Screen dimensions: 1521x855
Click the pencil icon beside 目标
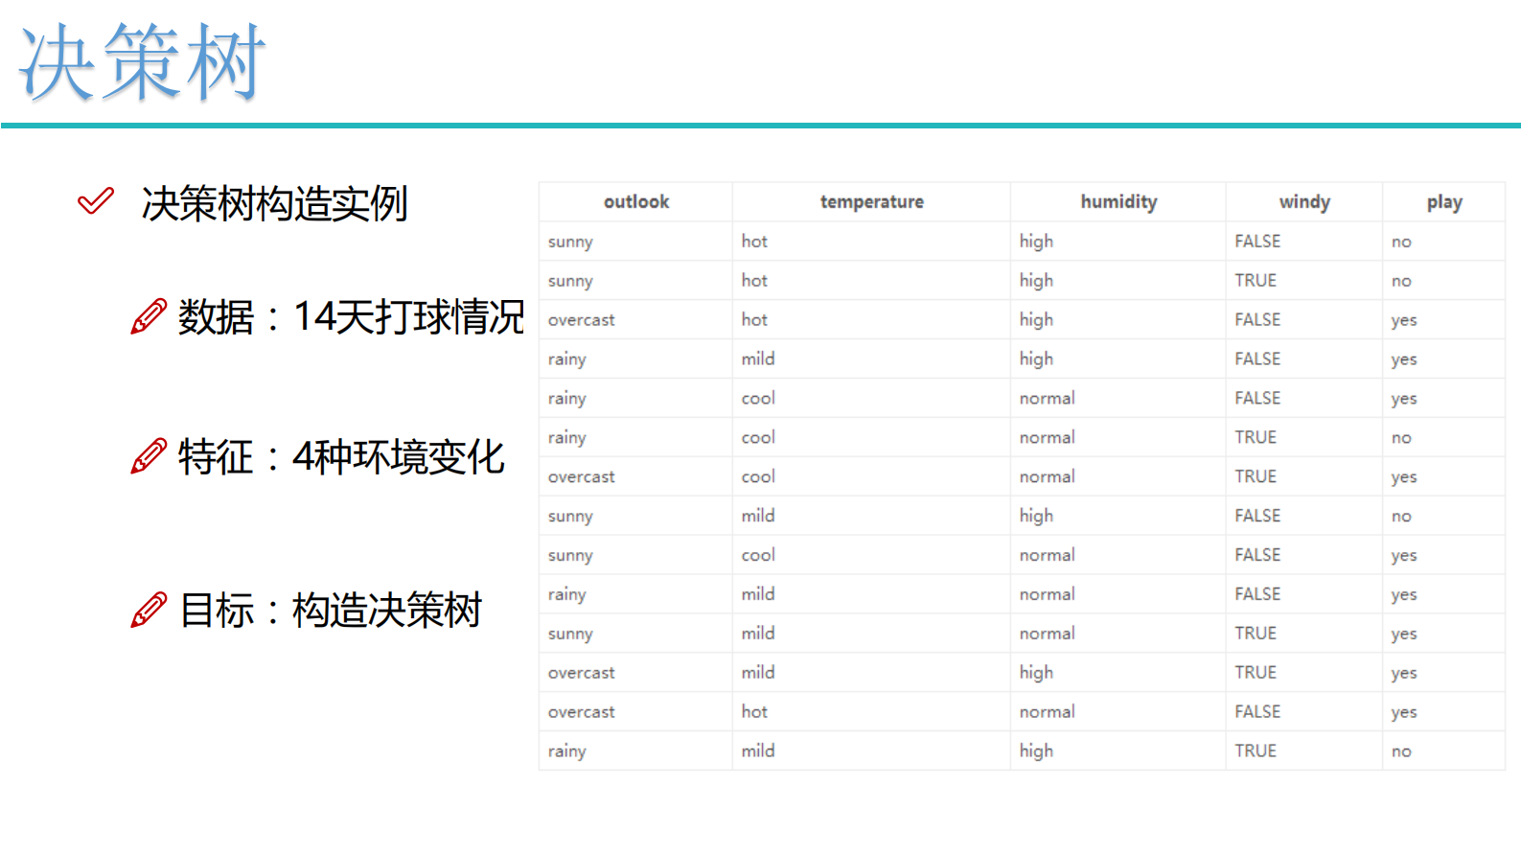point(149,610)
